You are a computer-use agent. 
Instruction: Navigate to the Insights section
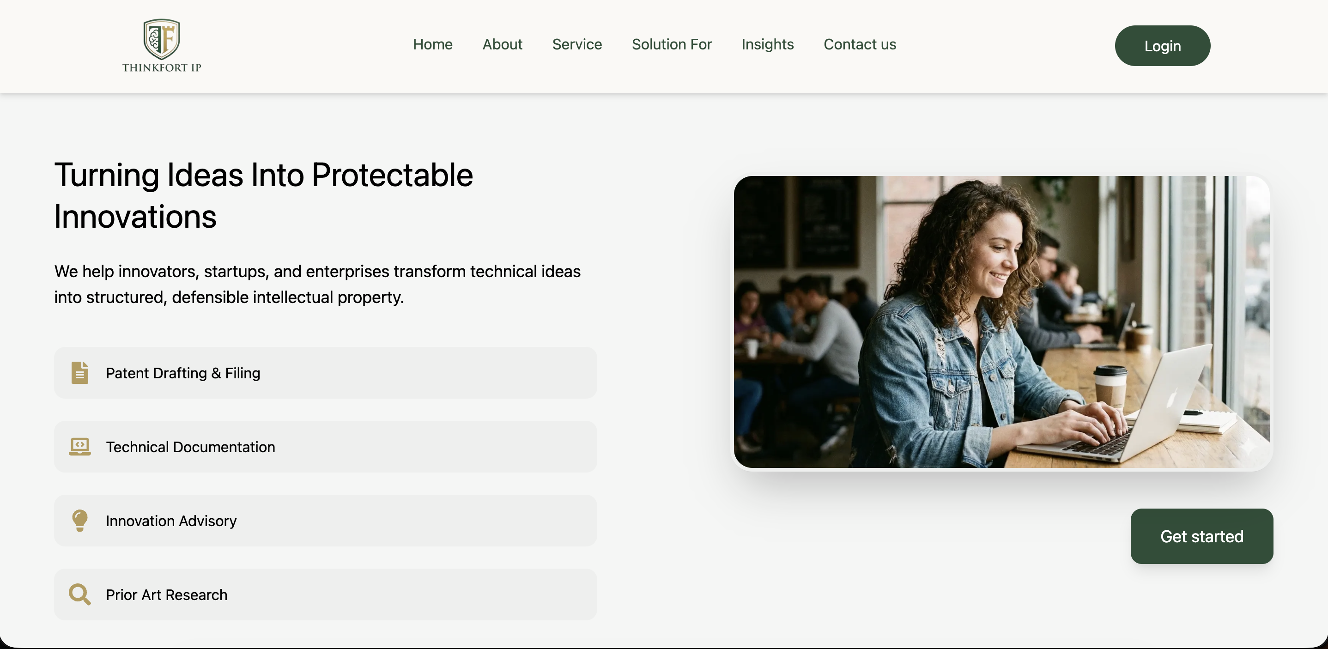tap(768, 44)
